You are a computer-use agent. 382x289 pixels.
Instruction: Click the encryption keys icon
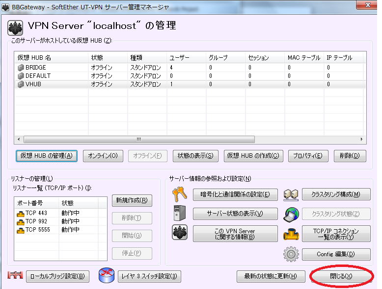click(180, 194)
